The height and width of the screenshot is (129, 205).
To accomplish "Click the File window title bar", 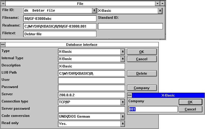I will tap(80, 4).
